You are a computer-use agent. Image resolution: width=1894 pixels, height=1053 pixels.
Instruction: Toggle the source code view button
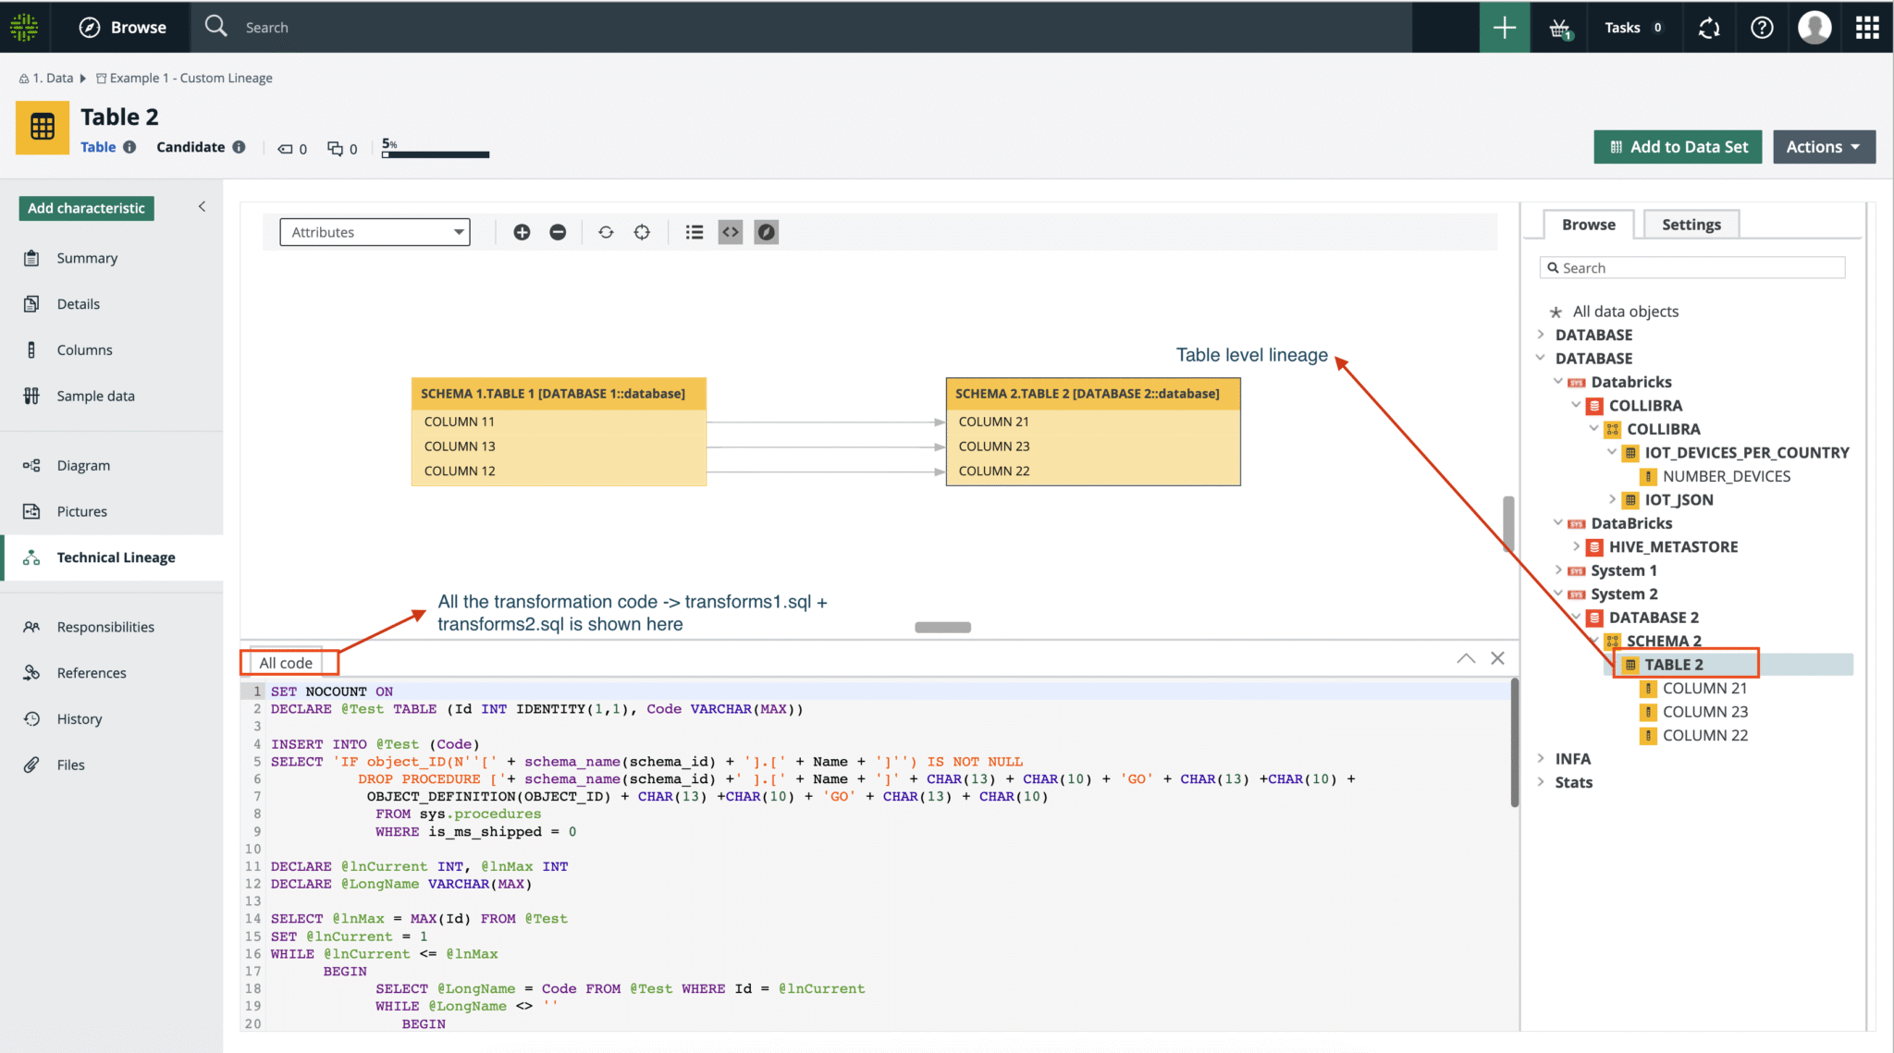pyautogui.click(x=731, y=232)
